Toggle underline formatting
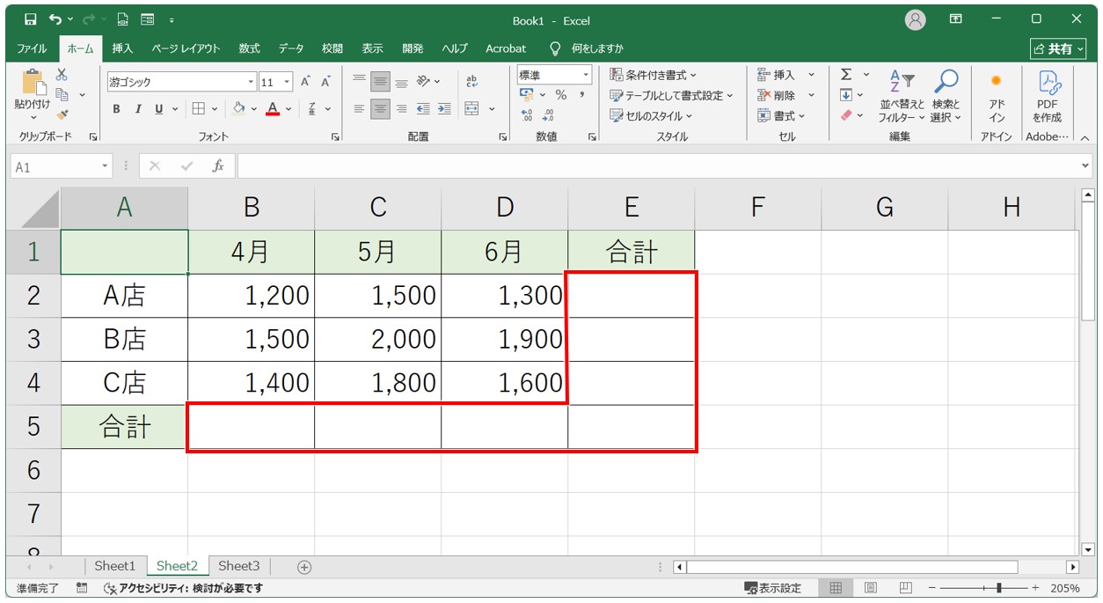 point(159,109)
